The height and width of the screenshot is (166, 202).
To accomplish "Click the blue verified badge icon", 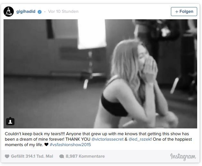I will 39,12.
